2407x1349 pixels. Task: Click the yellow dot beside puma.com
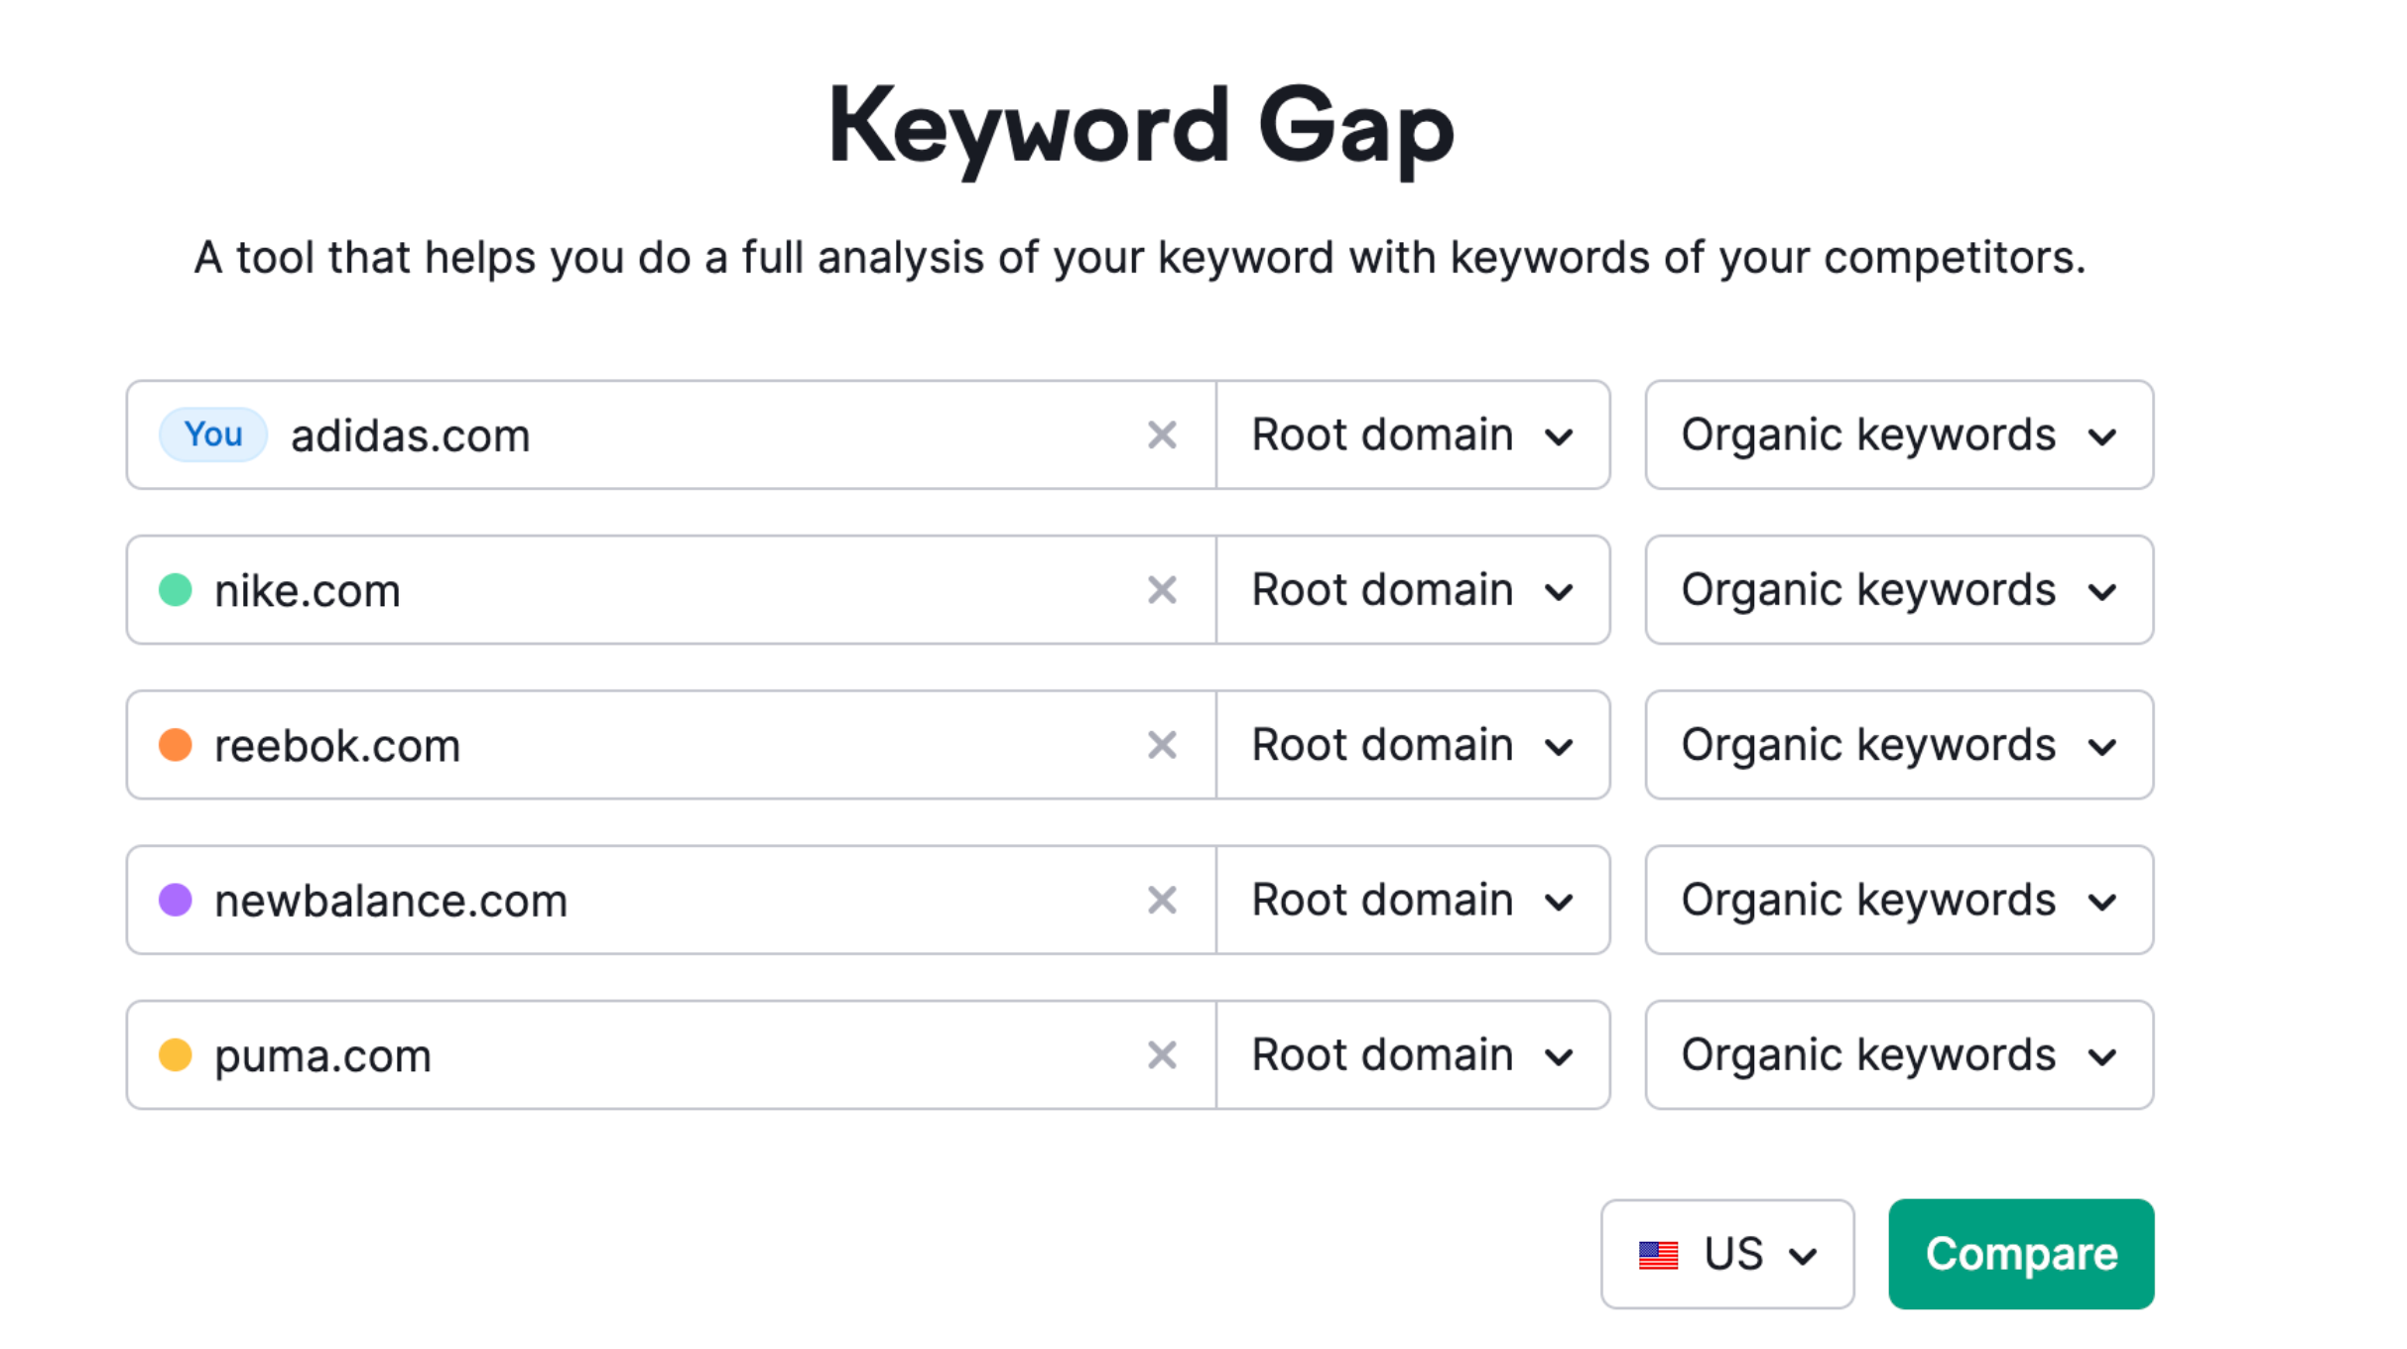pos(176,1055)
